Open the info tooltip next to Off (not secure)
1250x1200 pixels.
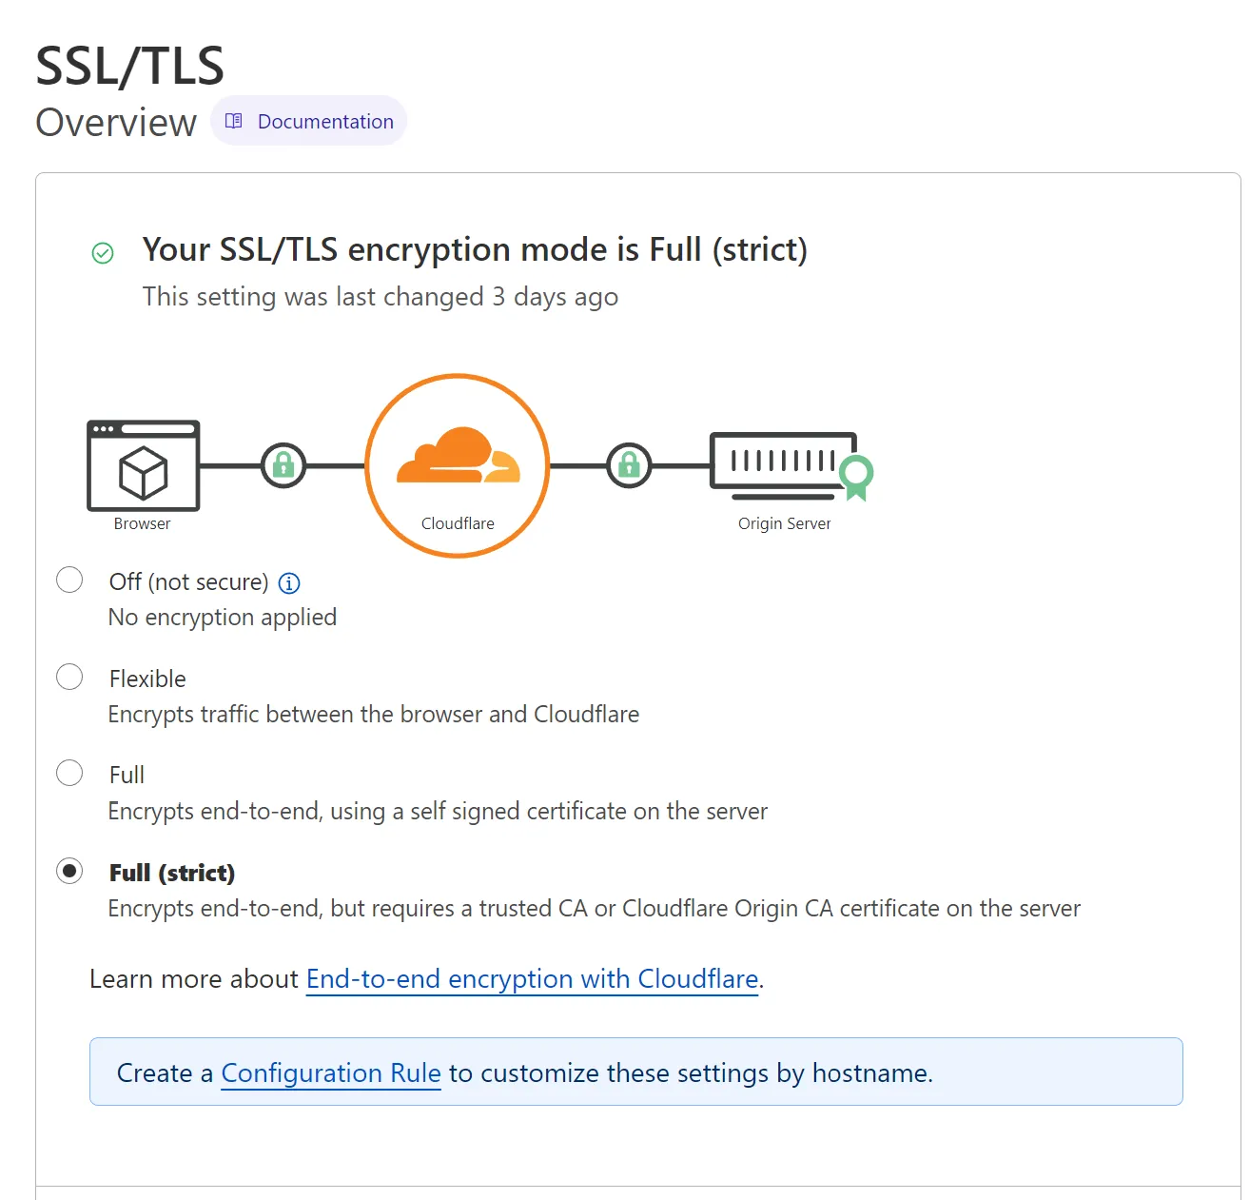coord(288,583)
